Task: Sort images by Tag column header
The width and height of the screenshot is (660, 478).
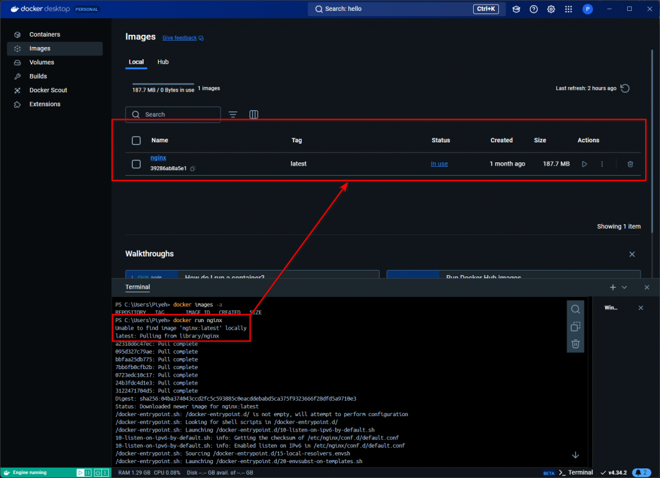Action: click(296, 140)
